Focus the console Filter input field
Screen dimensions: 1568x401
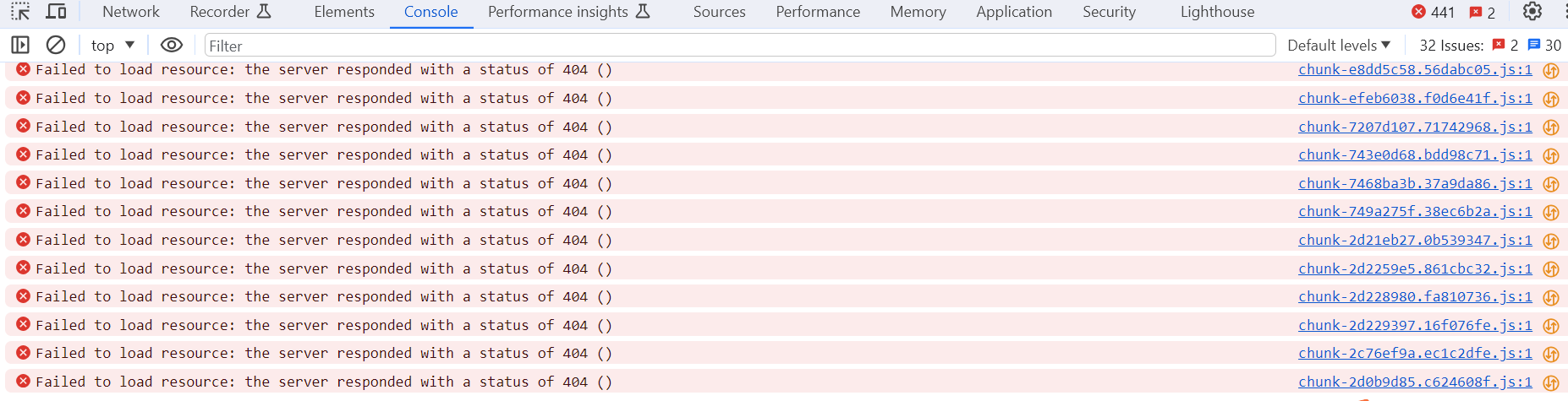click(x=740, y=46)
